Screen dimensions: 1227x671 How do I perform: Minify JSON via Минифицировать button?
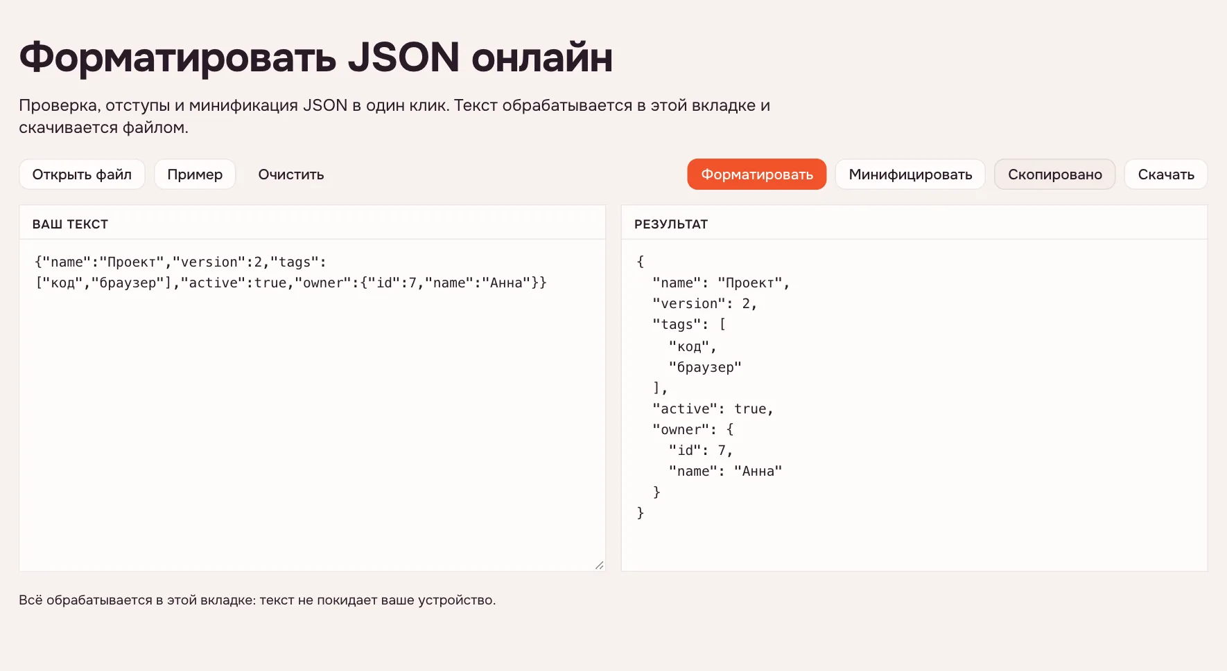(x=910, y=175)
